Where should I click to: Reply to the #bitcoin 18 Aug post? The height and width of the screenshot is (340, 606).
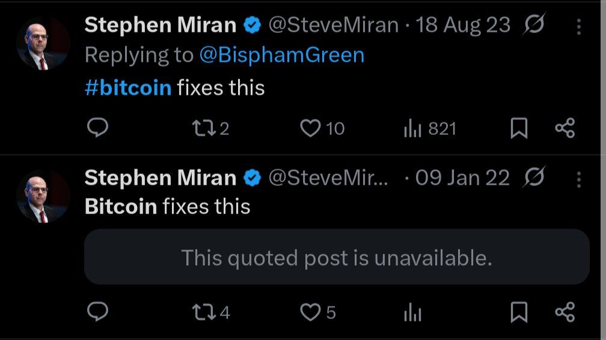(x=98, y=128)
